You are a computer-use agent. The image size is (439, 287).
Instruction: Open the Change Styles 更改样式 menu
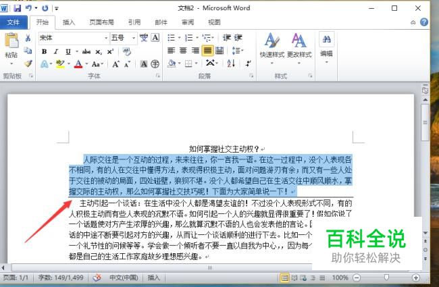point(299,48)
